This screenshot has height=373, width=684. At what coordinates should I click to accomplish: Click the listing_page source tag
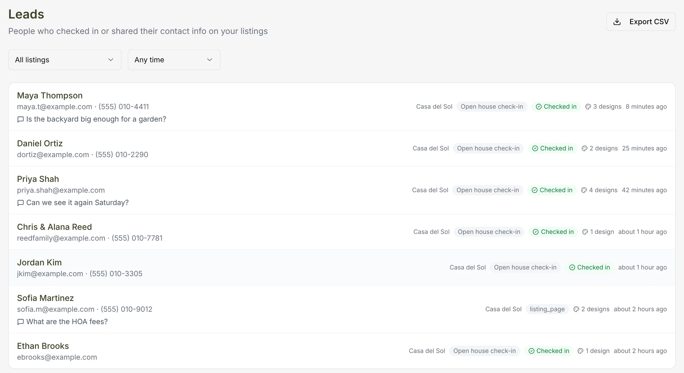pyautogui.click(x=547, y=309)
